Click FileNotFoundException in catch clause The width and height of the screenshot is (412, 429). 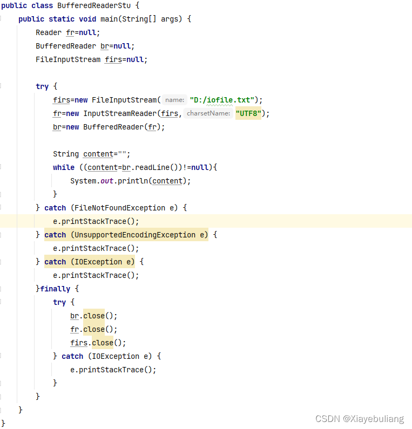(120, 208)
